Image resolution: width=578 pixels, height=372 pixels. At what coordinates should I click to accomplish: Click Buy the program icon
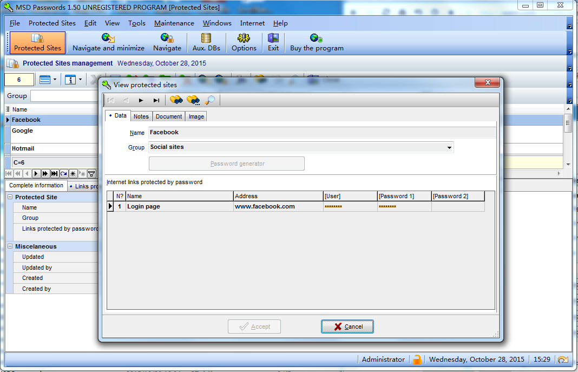317,43
